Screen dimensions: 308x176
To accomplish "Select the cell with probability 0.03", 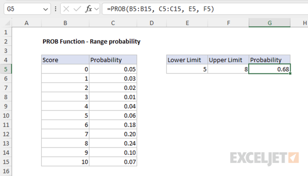I will pyautogui.click(x=113, y=78).
